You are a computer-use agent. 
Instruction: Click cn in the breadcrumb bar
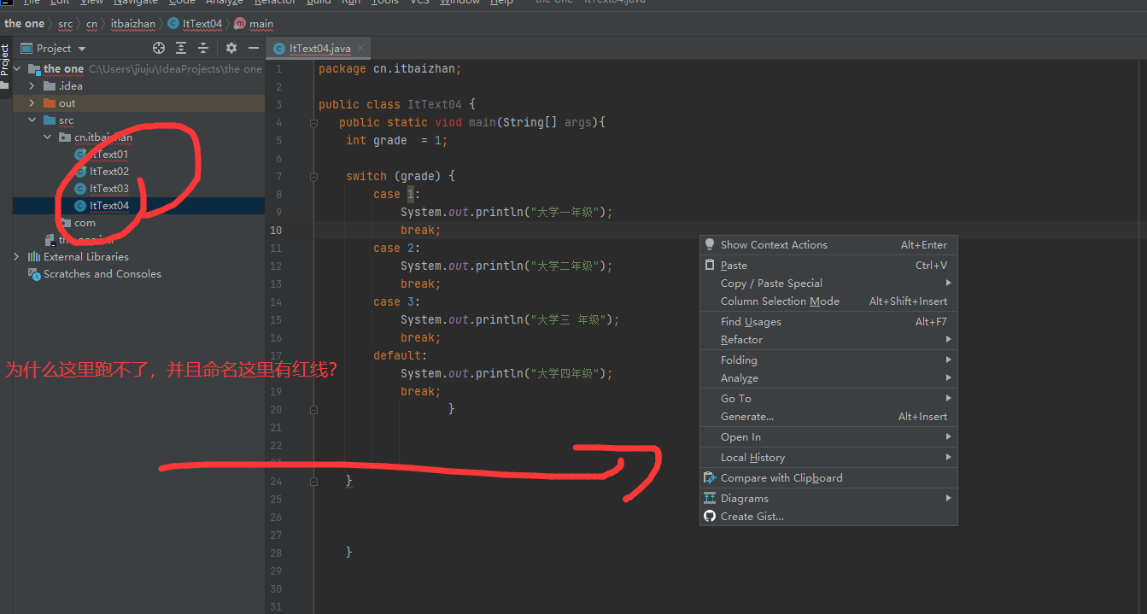[x=91, y=24]
